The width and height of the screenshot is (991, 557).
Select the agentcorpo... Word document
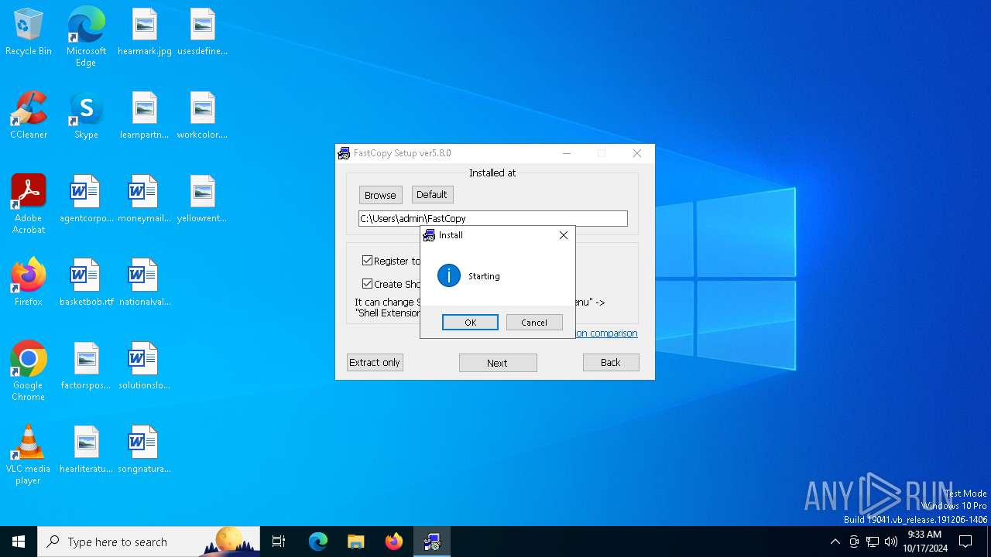(x=86, y=200)
